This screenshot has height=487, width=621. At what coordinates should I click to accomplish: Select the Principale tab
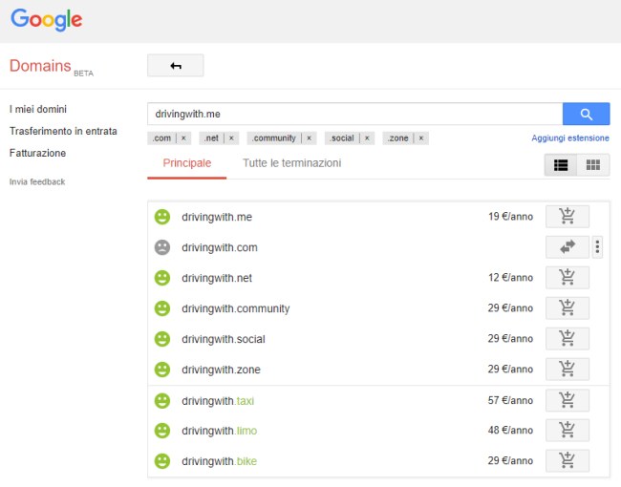point(187,163)
